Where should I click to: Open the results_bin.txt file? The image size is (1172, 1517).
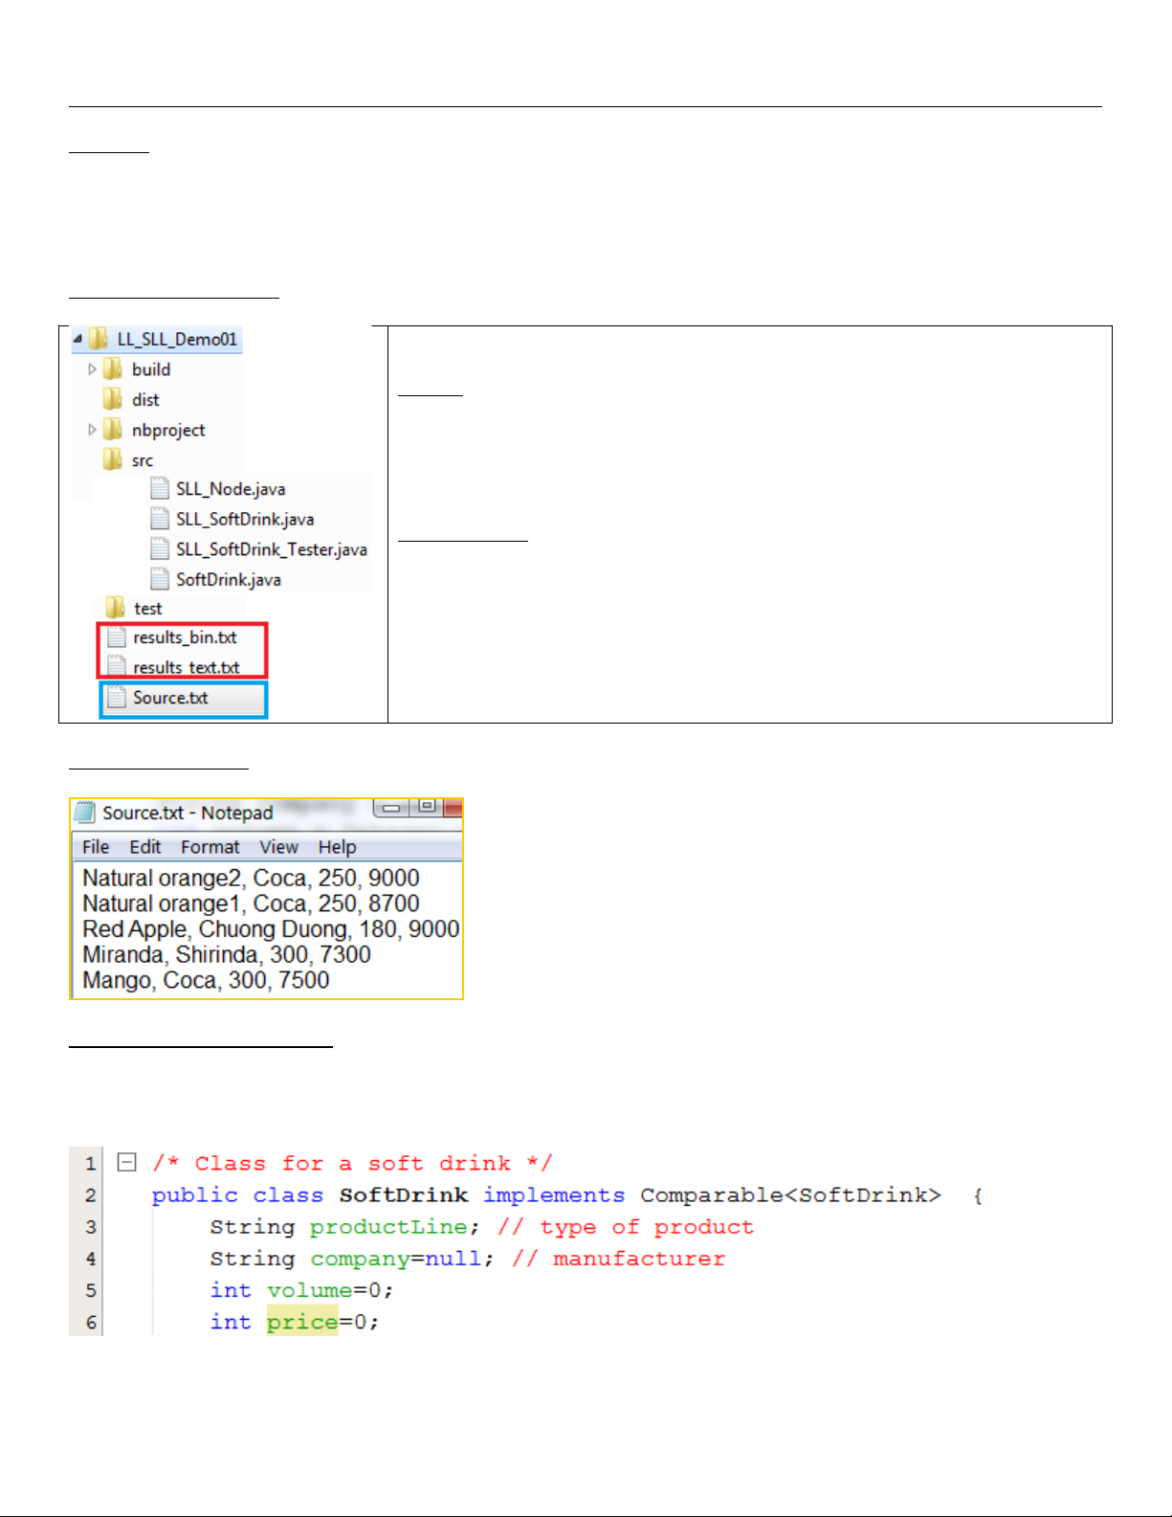point(184,637)
